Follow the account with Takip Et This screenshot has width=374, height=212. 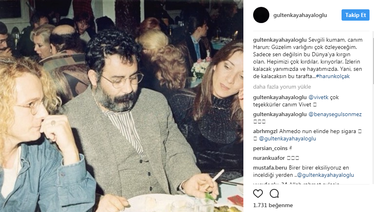(355, 15)
